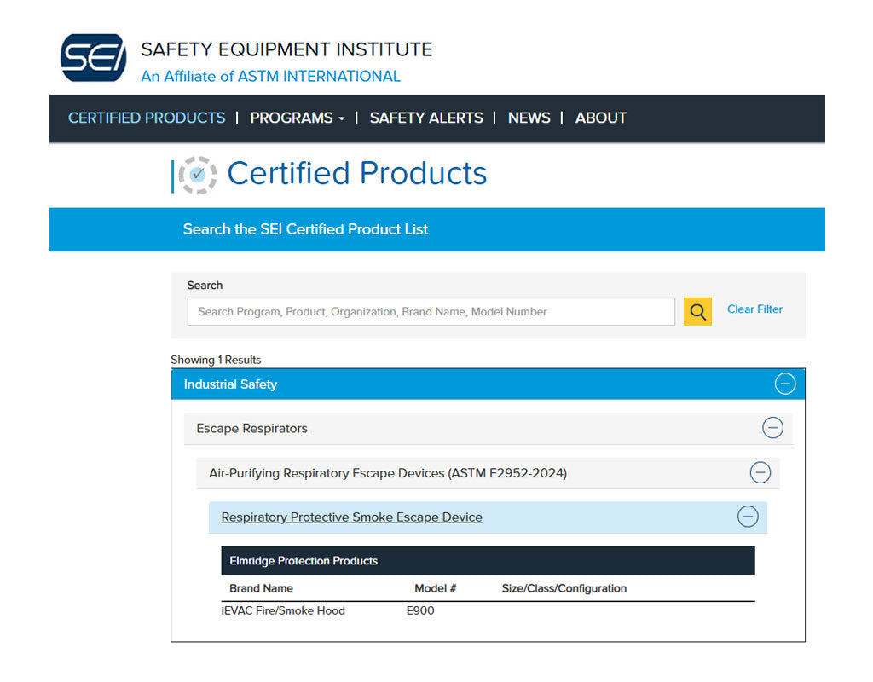The image size is (873, 682).
Task: Click the Certified Products checkmark badge icon
Action: (198, 176)
